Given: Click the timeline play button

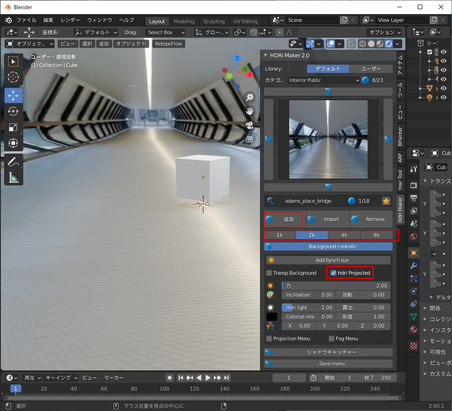Looking at the screenshot, I should 208,378.
